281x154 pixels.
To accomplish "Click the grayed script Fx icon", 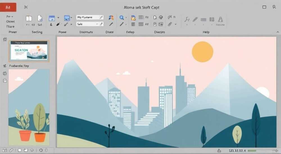I will click(187, 19).
